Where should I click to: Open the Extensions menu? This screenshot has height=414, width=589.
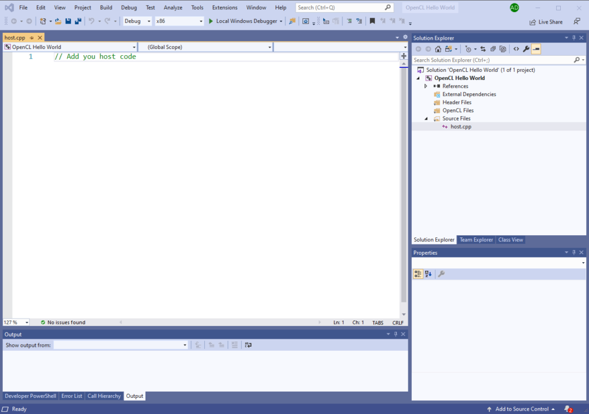pyautogui.click(x=225, y=7)
